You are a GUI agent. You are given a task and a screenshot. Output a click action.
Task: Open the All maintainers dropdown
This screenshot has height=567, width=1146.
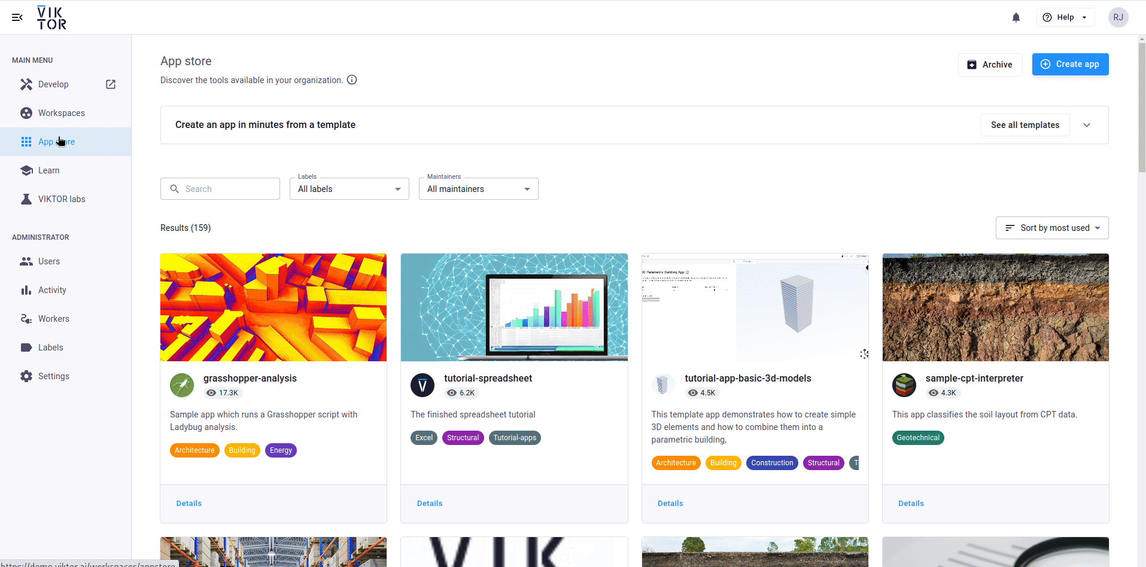478,188
